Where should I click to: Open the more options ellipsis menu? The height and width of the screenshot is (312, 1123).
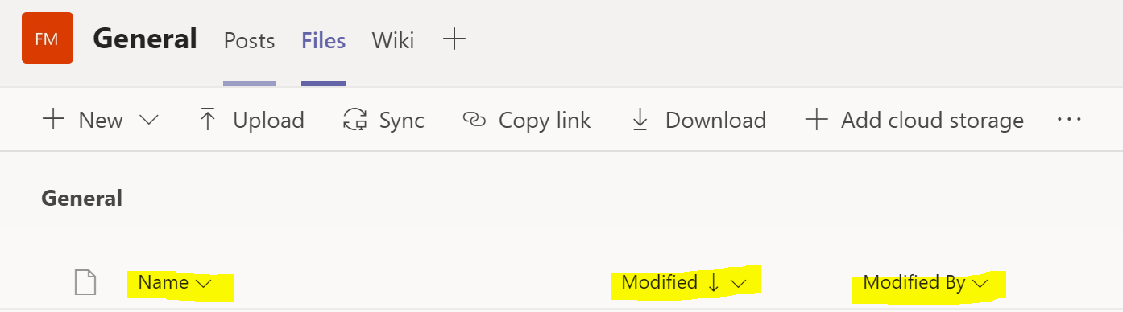pyautogui.click(x=1068, y=120)
